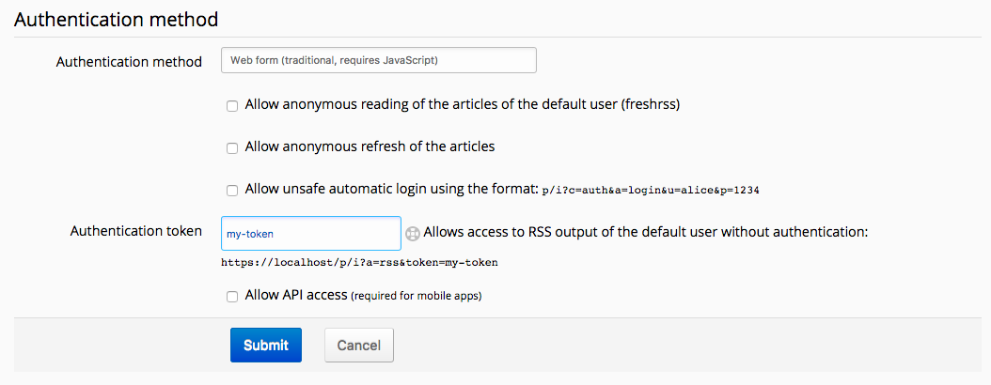Viewport: 991px width, 385px height.
Task: Click the 'Allow anonymous refresh of the articles' label
Action: [370, 146]
